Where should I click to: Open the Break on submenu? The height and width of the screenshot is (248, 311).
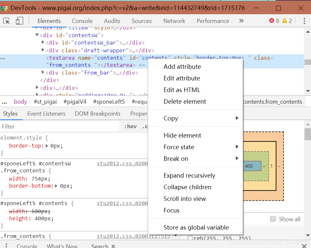[x=195, y=159]
